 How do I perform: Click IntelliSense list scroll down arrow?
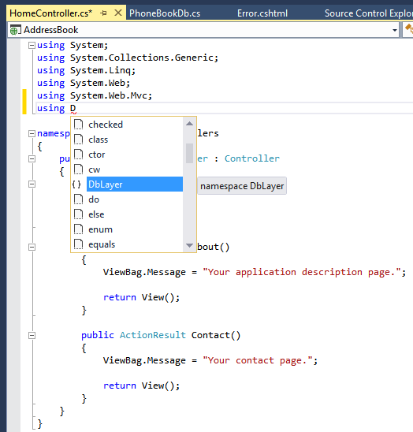point(189,245)
